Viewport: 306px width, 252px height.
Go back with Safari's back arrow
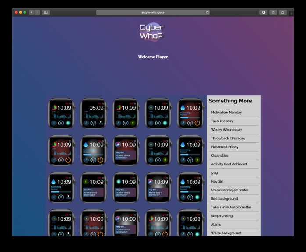(32, 12)
